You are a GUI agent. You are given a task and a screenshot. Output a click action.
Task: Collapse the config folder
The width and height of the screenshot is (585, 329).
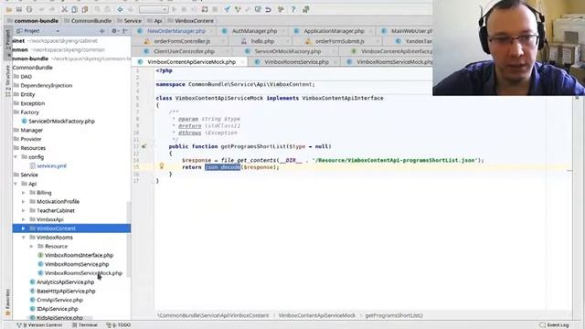(16, 157)
